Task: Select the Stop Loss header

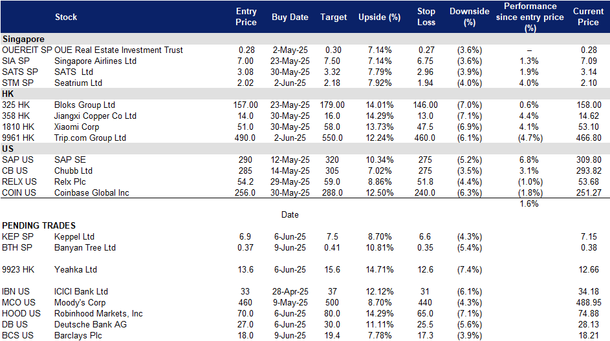Action: click(x=426, y=17)
